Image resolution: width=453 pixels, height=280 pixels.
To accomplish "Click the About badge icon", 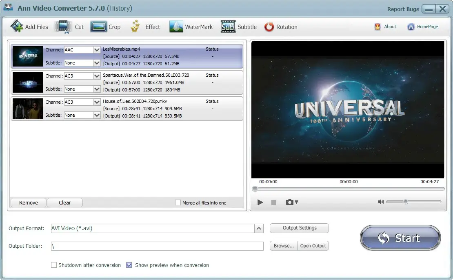I will tap(377, 27).
